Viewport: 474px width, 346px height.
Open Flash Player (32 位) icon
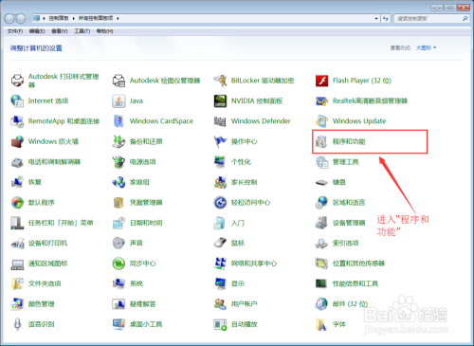(x=321, y=81)
